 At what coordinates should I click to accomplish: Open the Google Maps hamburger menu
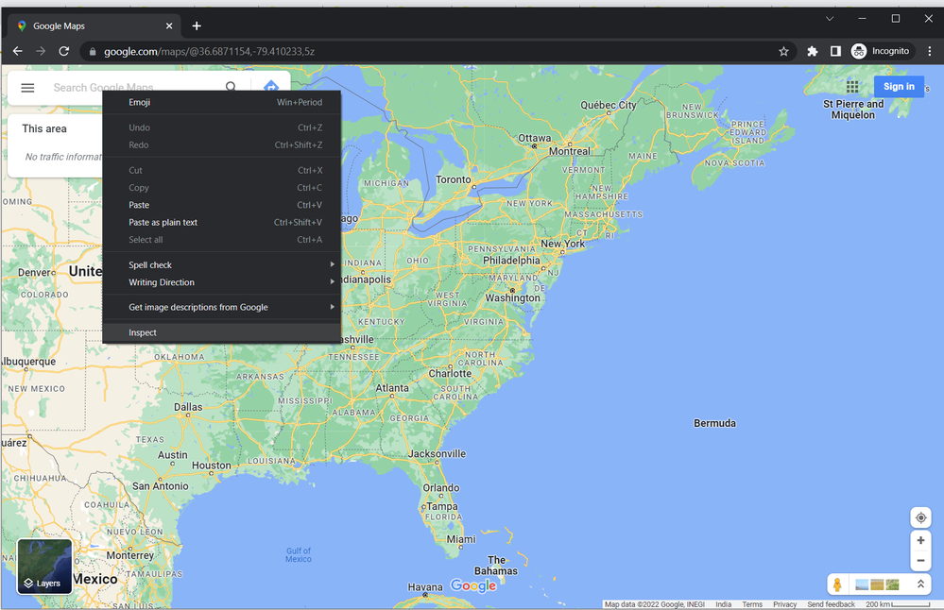(x=27, y=88)
